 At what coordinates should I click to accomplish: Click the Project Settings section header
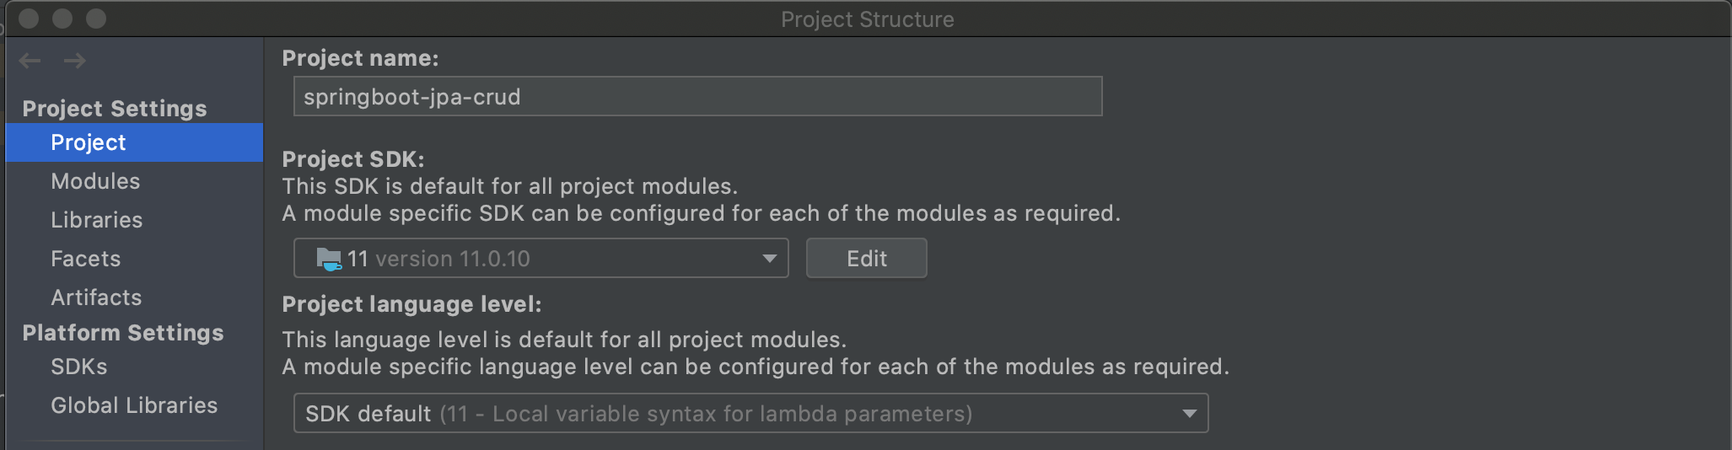115,109
